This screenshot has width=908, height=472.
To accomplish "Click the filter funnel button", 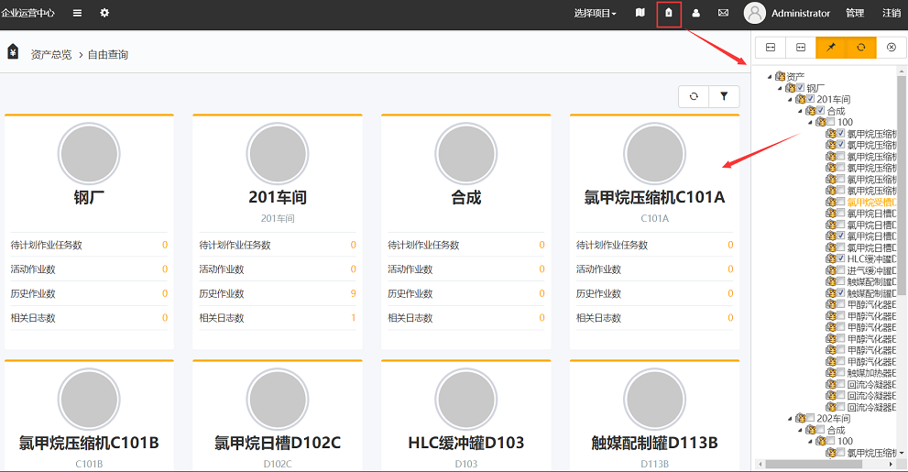I will [x=724, y=96].
